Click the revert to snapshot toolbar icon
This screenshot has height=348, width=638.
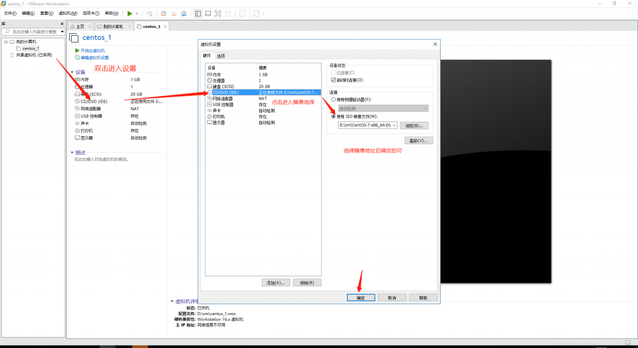(x=174, y=13)
